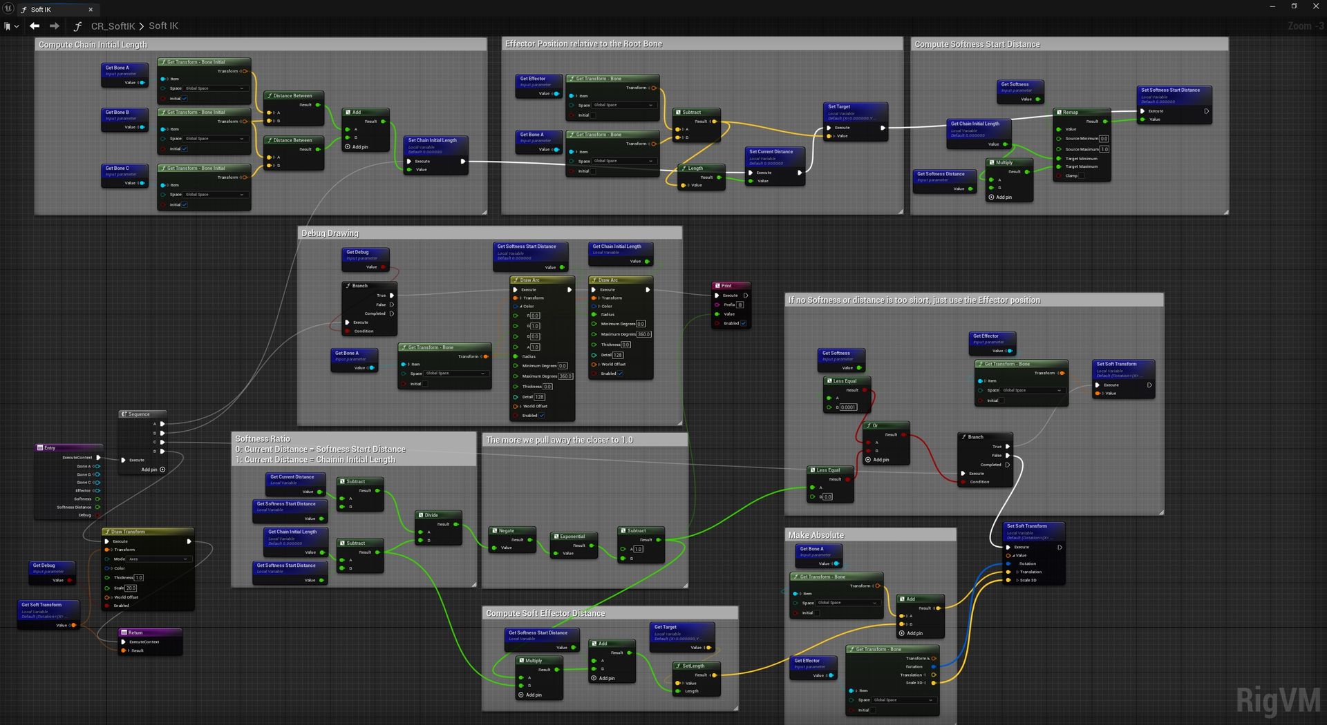Edit the 0.0001 value field on the Less Equal node
Image resolution: width=1327 pixels, height=725 pixels.
pyautogui.click(x=847, y=407)
